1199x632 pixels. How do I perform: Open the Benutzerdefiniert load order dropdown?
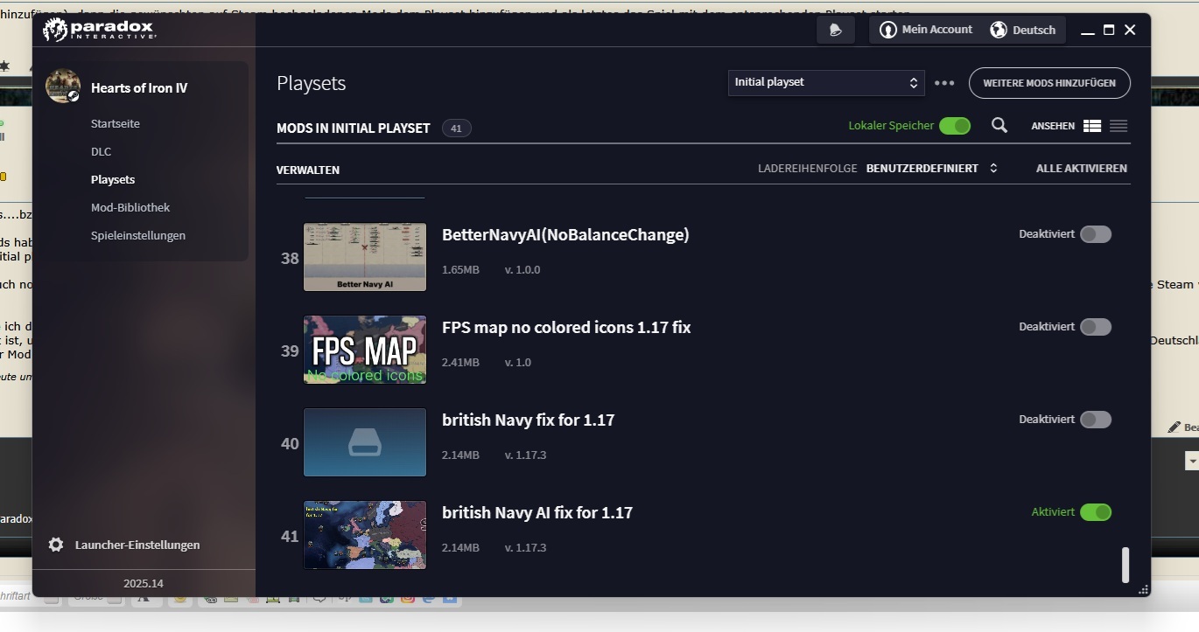[x=932, y=168]
